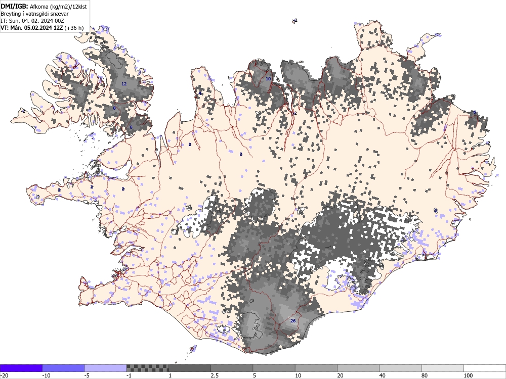Viewport: 506px width, 379px height.
Task: Click the legend label '2.5'
Action: (215, 376)
